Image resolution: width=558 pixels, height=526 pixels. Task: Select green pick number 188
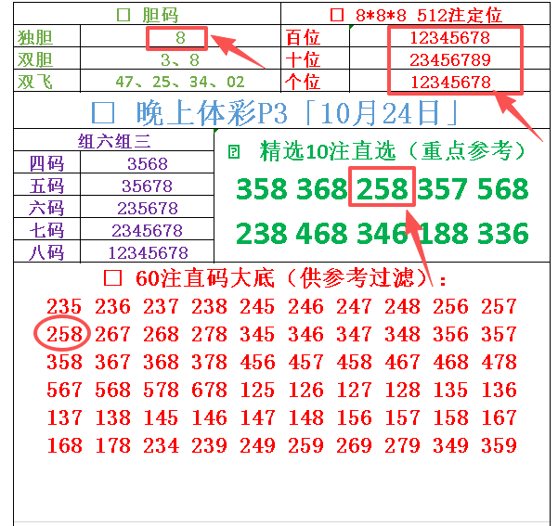pyautogui.click(x=443, y=233)
